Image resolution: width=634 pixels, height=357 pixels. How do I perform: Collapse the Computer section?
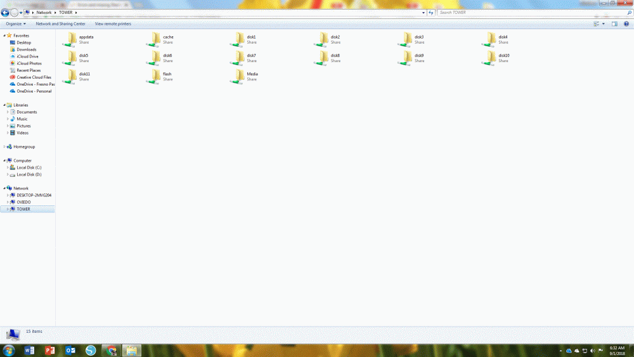click(x=4, y=160)
